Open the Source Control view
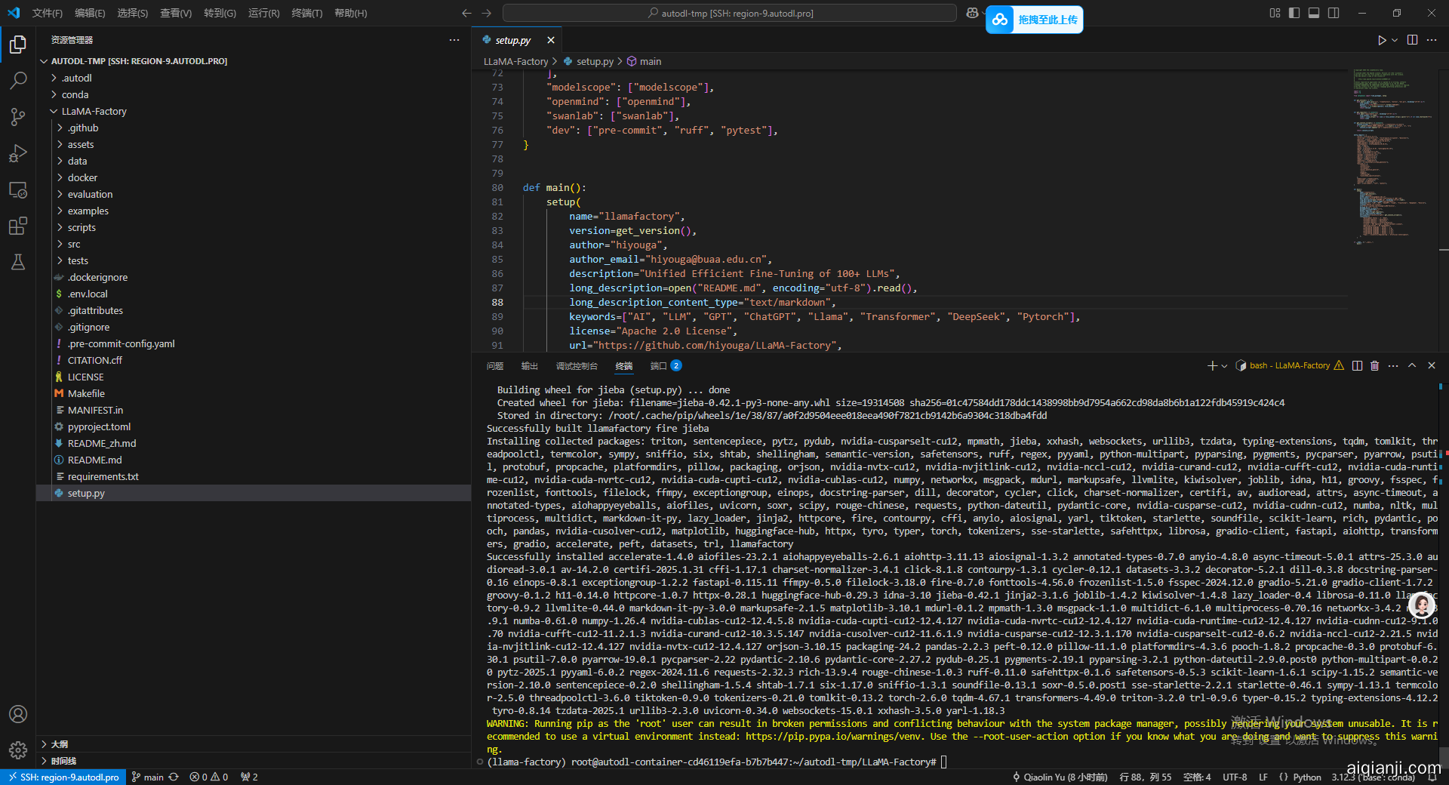1449x785 pixels. (18, 116)
